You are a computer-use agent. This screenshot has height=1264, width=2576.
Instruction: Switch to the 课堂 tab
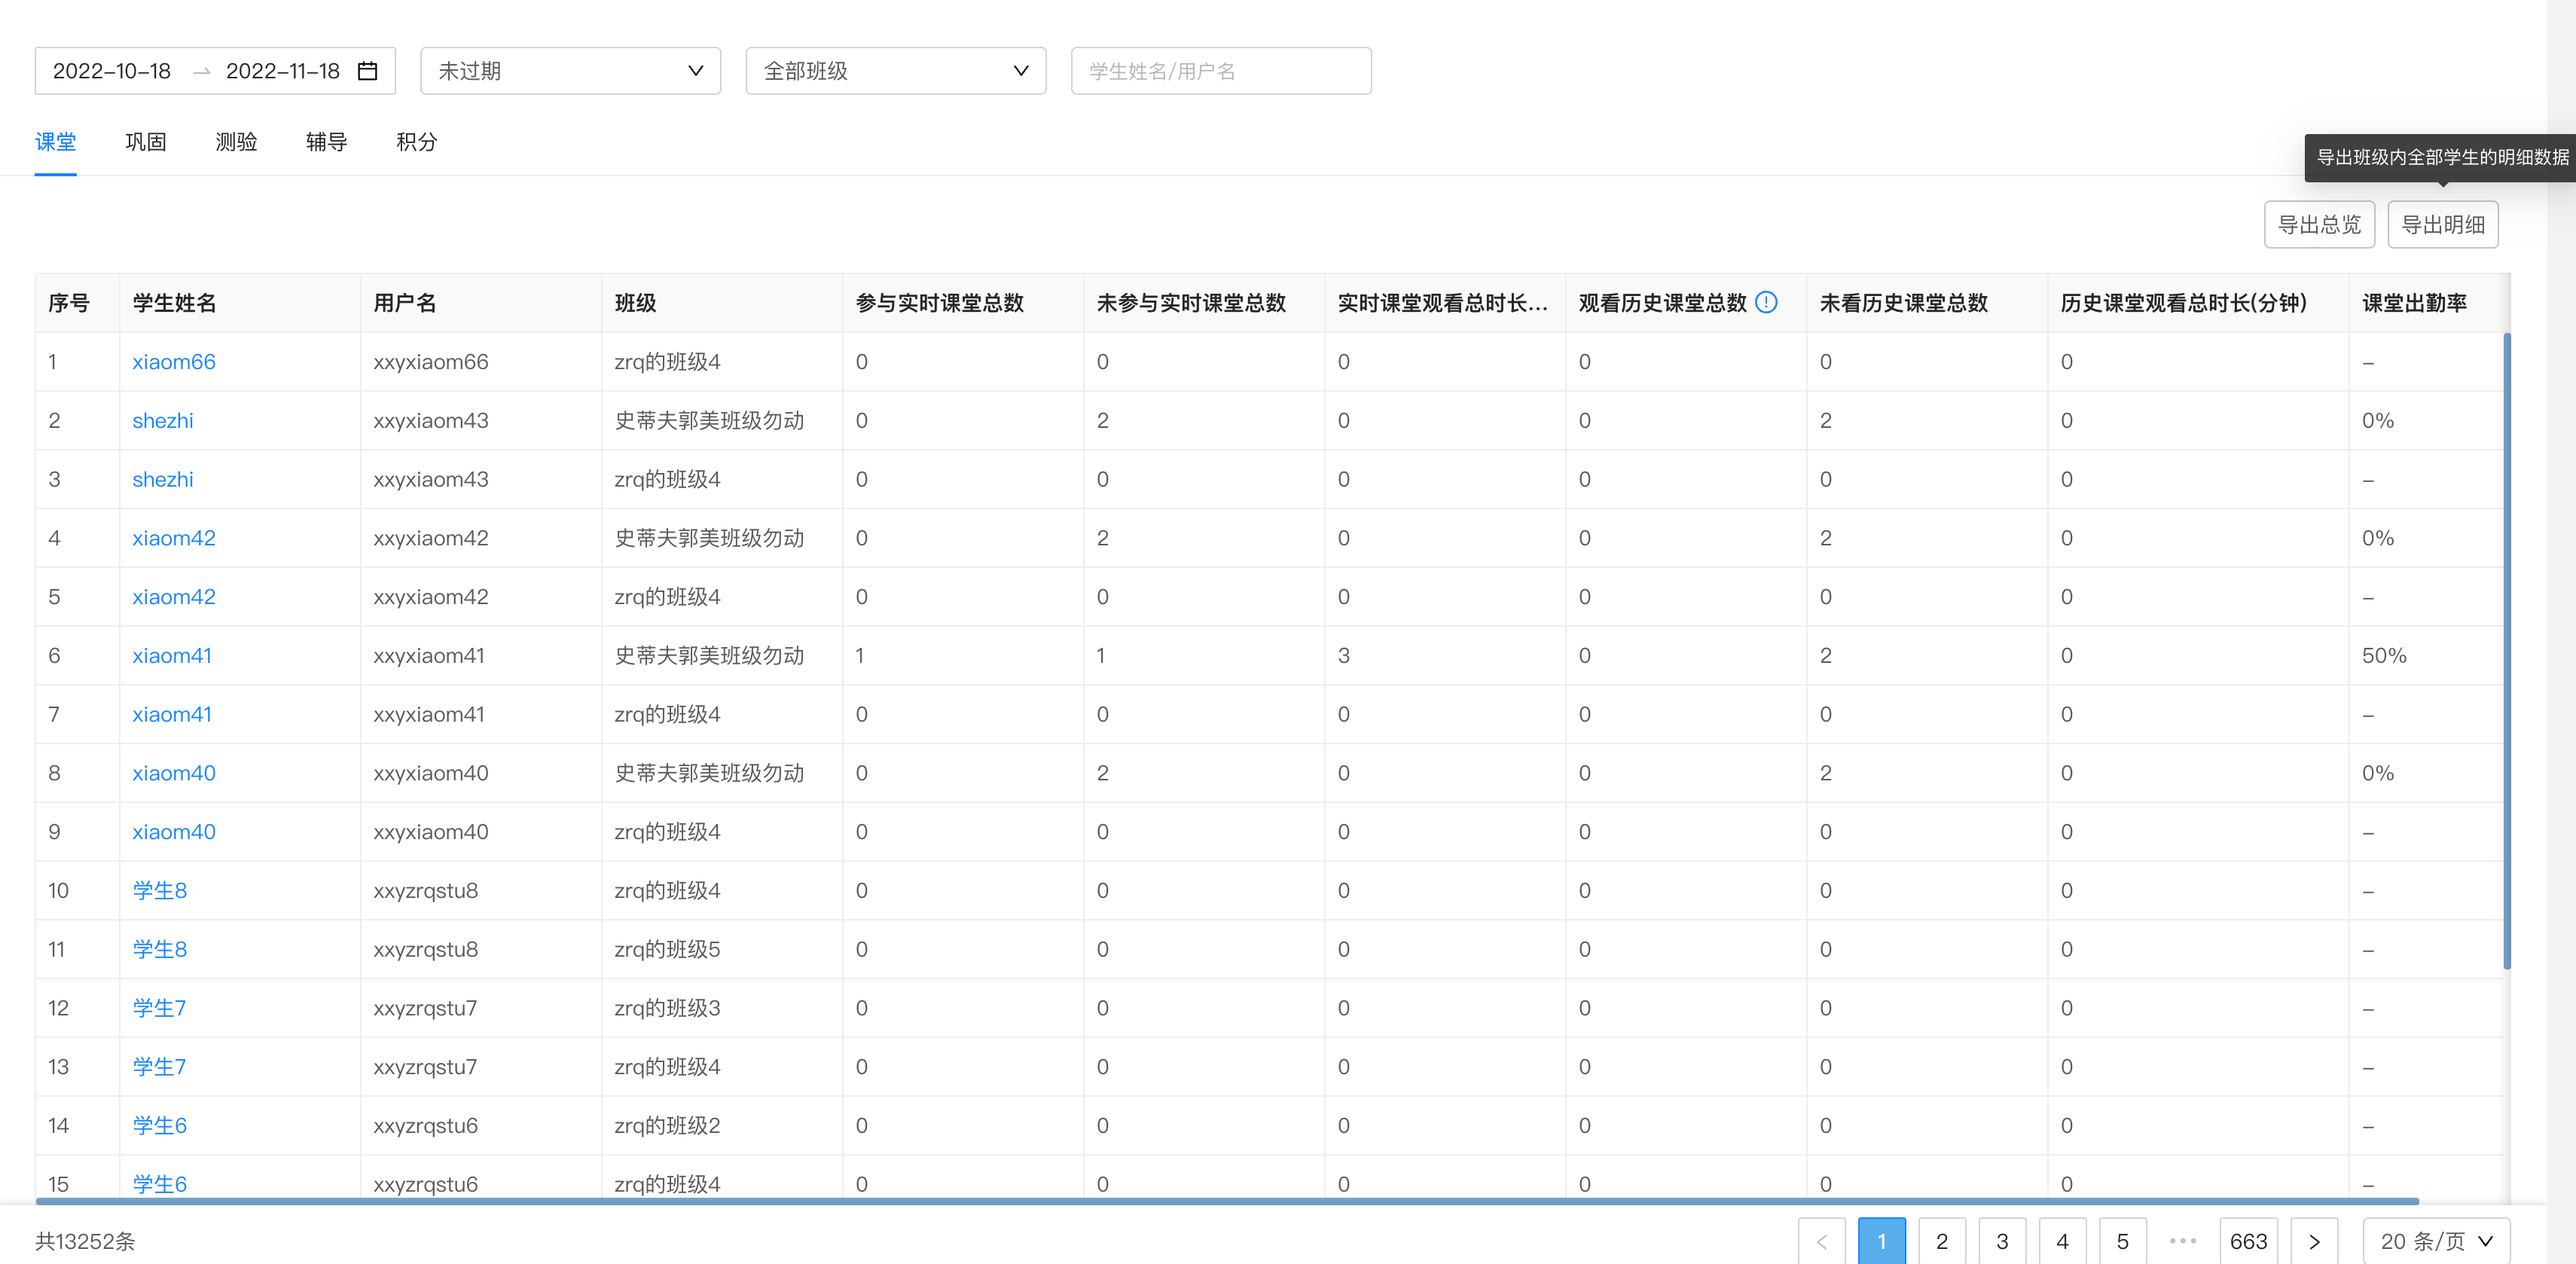click(x=55, y=142)
